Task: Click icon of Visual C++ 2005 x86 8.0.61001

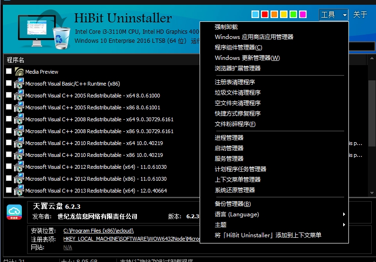Action: 19,107
